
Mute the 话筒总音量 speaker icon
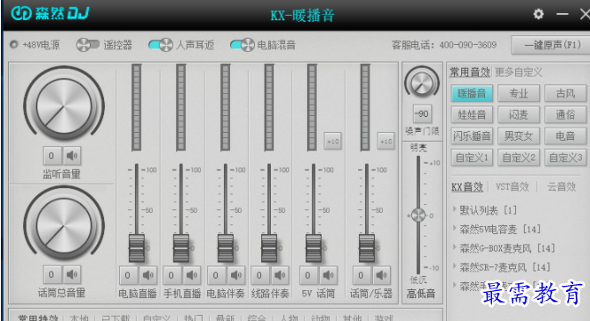pyautogui.click(x=71, y=274)
